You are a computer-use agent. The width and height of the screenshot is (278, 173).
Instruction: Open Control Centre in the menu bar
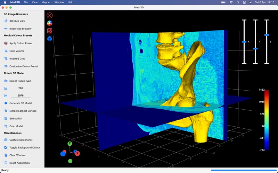click(x=244, y=2)
